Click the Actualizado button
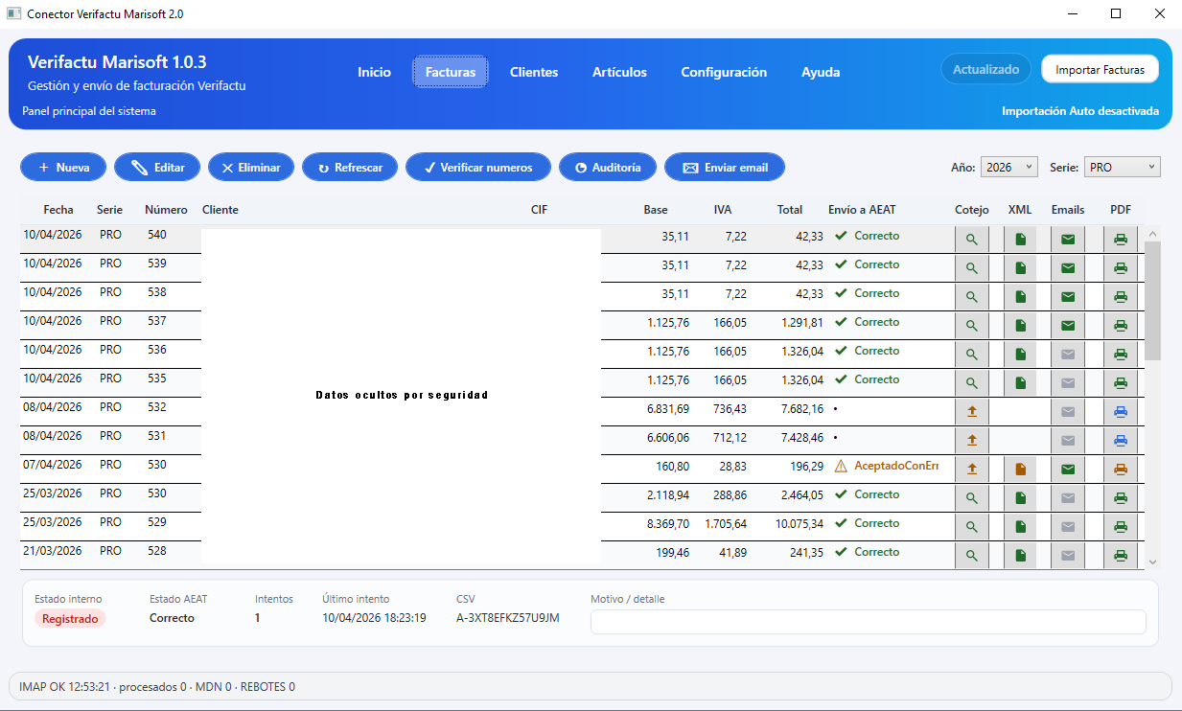This screenshot has width=1182, height=711. [985, 70]
